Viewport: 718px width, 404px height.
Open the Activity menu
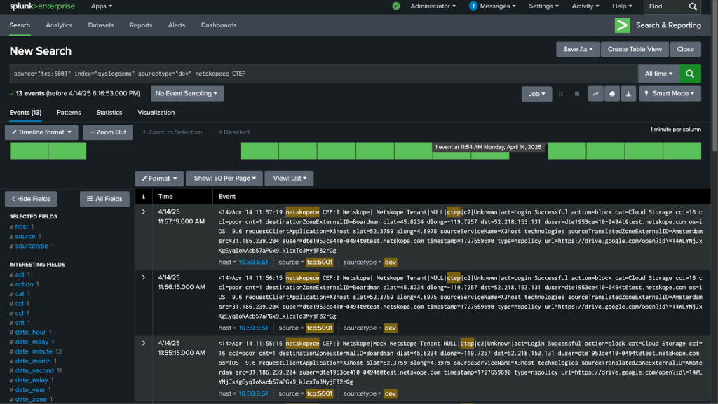pyautogui.click(x=585, y=6)
